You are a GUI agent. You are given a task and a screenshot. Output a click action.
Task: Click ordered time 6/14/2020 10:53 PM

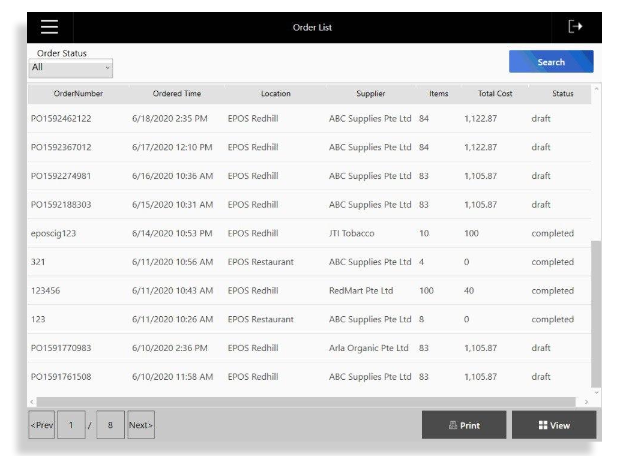pyautogui.click(x=172, y=233)
